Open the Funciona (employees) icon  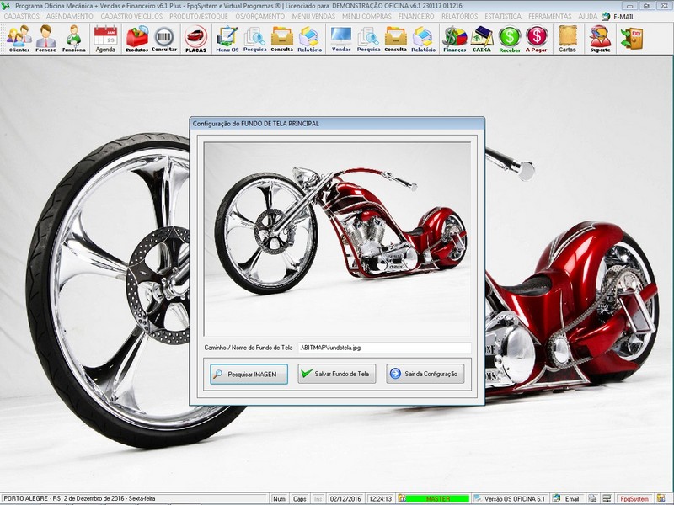click(x=74, y=39)
